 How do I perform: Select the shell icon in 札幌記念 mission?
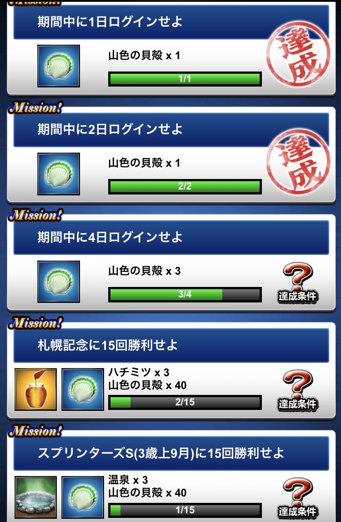(83, 389)
